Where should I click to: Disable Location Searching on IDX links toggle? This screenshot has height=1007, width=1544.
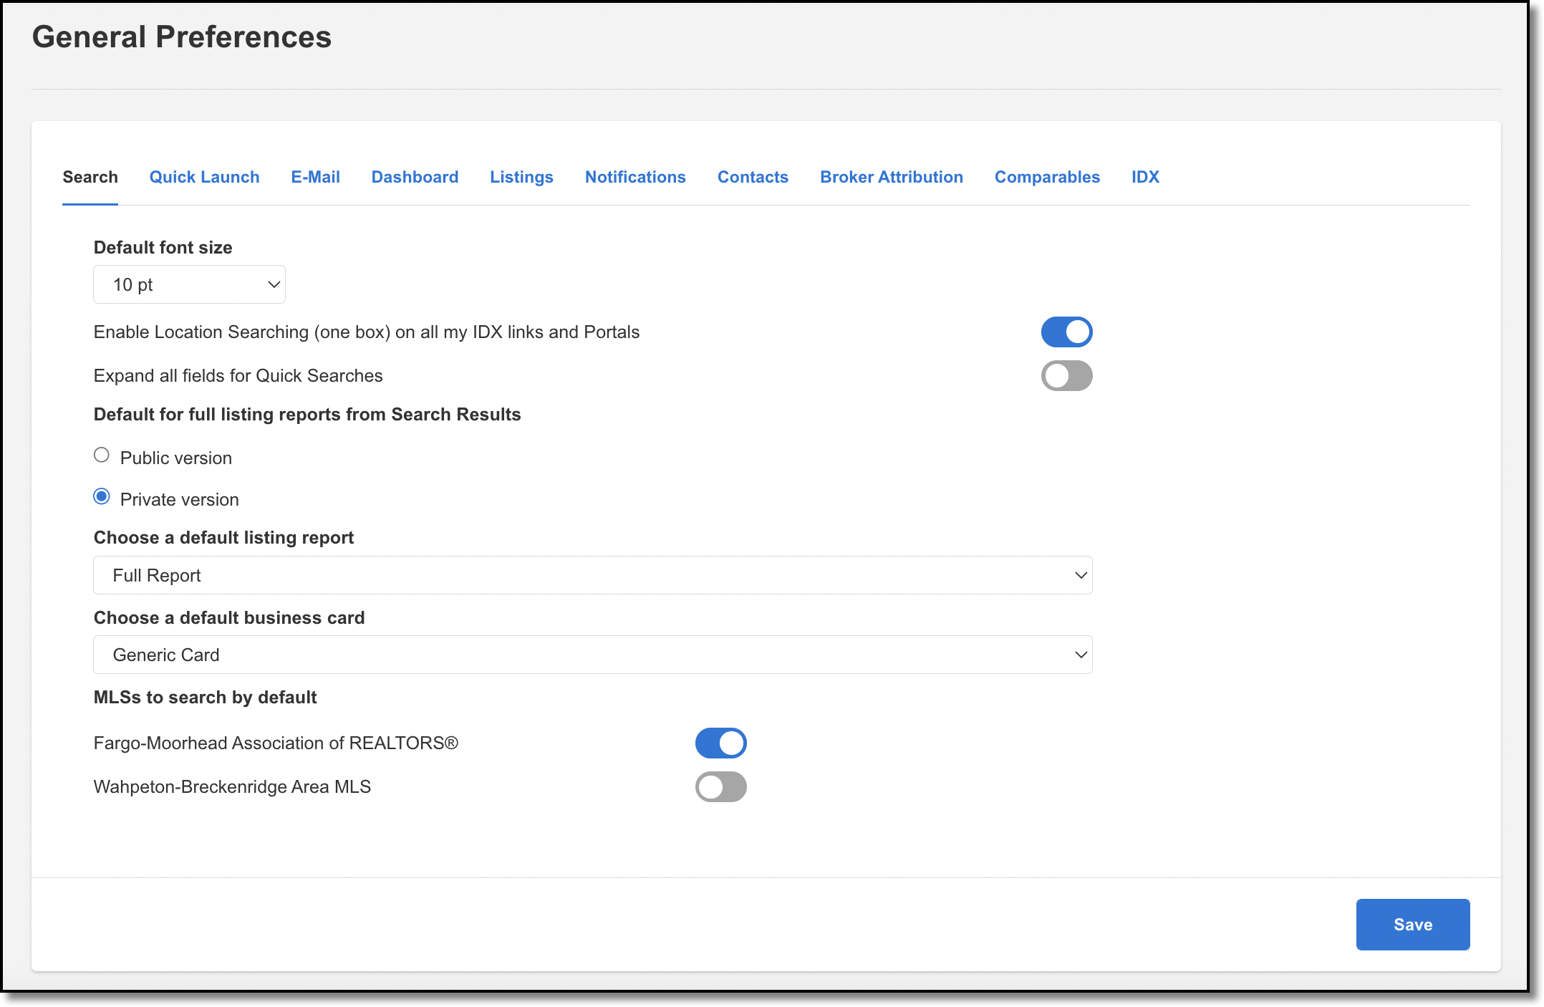tap(1066, 332)
